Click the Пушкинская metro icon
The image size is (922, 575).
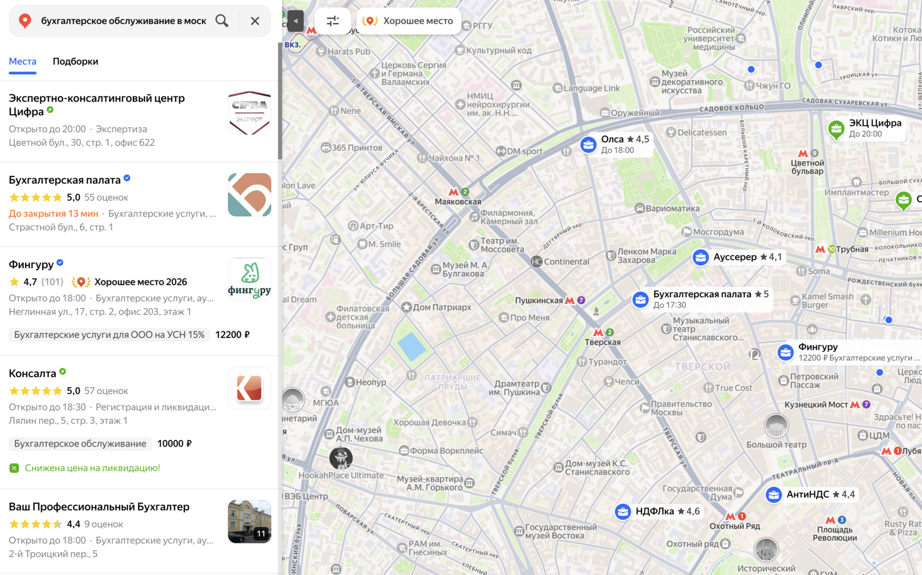[x=570, y=300]
